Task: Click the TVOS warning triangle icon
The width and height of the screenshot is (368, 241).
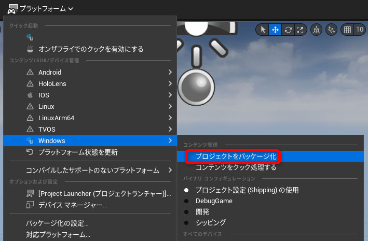Action: (x=30, y=129)
